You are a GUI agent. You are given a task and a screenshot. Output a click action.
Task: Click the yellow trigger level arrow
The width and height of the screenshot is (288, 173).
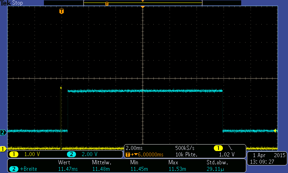coord(275,131)
